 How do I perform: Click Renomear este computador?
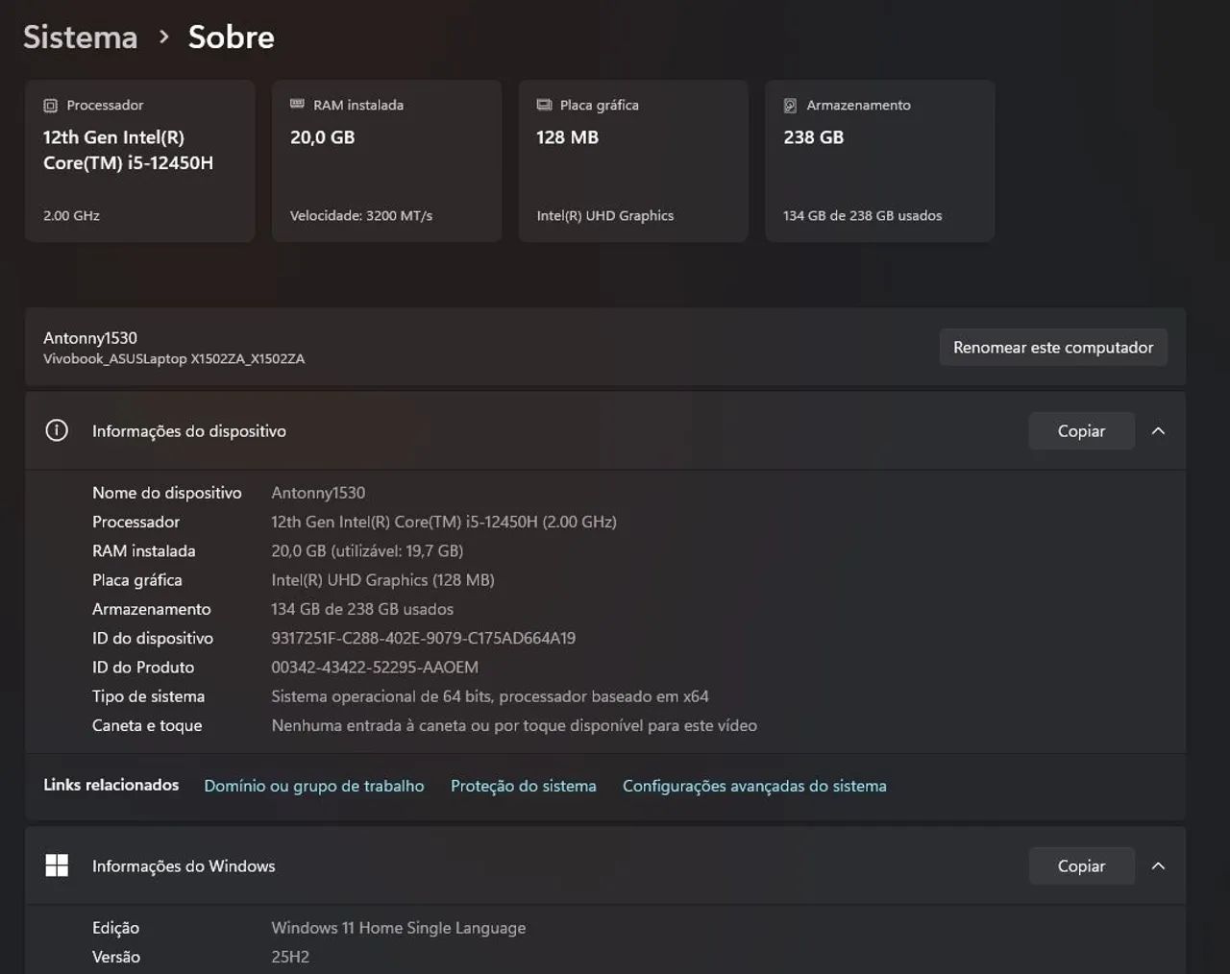pyautogui.click(x=1053, y=348)
